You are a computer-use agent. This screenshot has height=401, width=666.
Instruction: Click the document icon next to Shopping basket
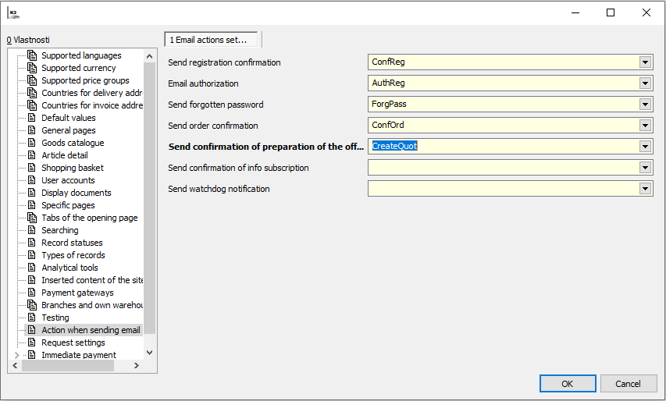(32, 168)
